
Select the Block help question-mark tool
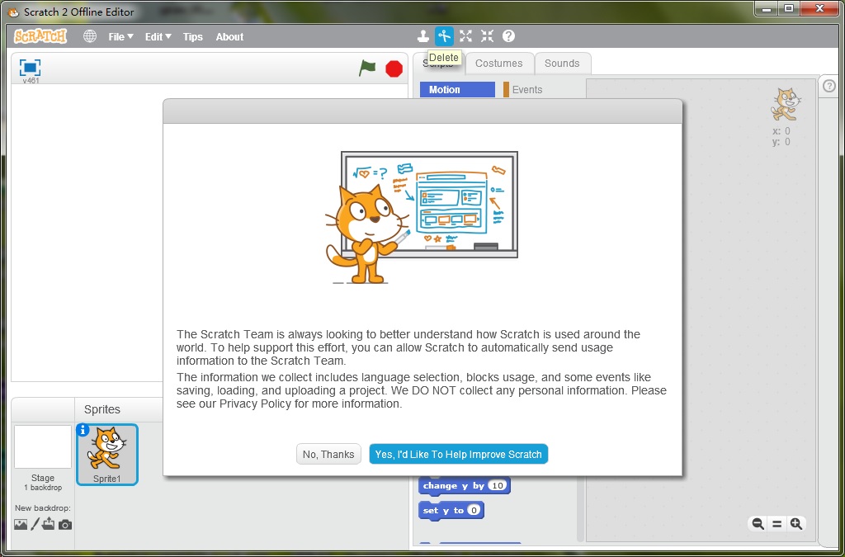click(x=508, y=36)
